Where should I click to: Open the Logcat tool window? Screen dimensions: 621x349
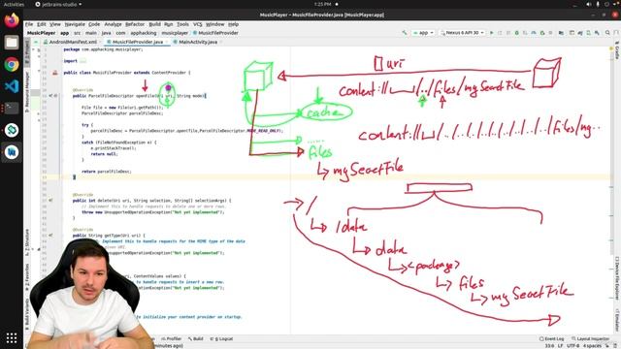(222, 338)
